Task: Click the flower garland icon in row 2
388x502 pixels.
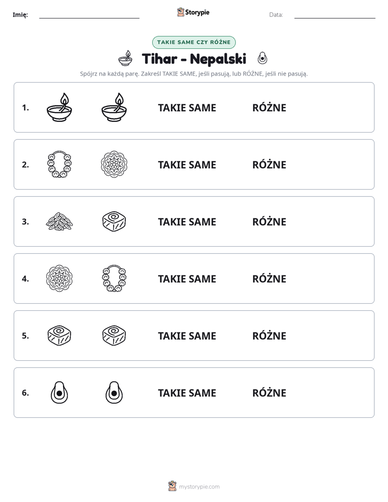Action: (59, 164)
